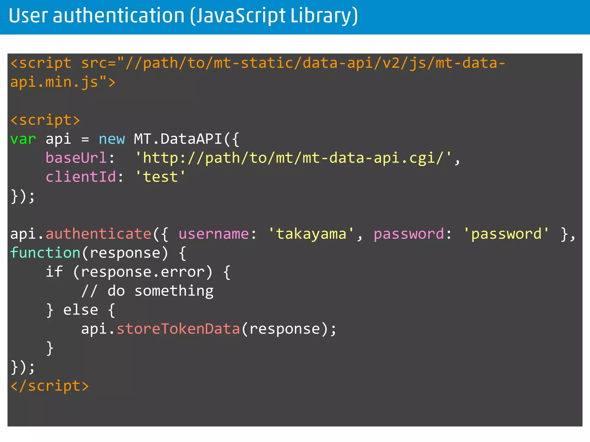This screenshot has height=442, width=590.
Task: Click the closing '</script>' tag
Action: [x=50, y=386]
